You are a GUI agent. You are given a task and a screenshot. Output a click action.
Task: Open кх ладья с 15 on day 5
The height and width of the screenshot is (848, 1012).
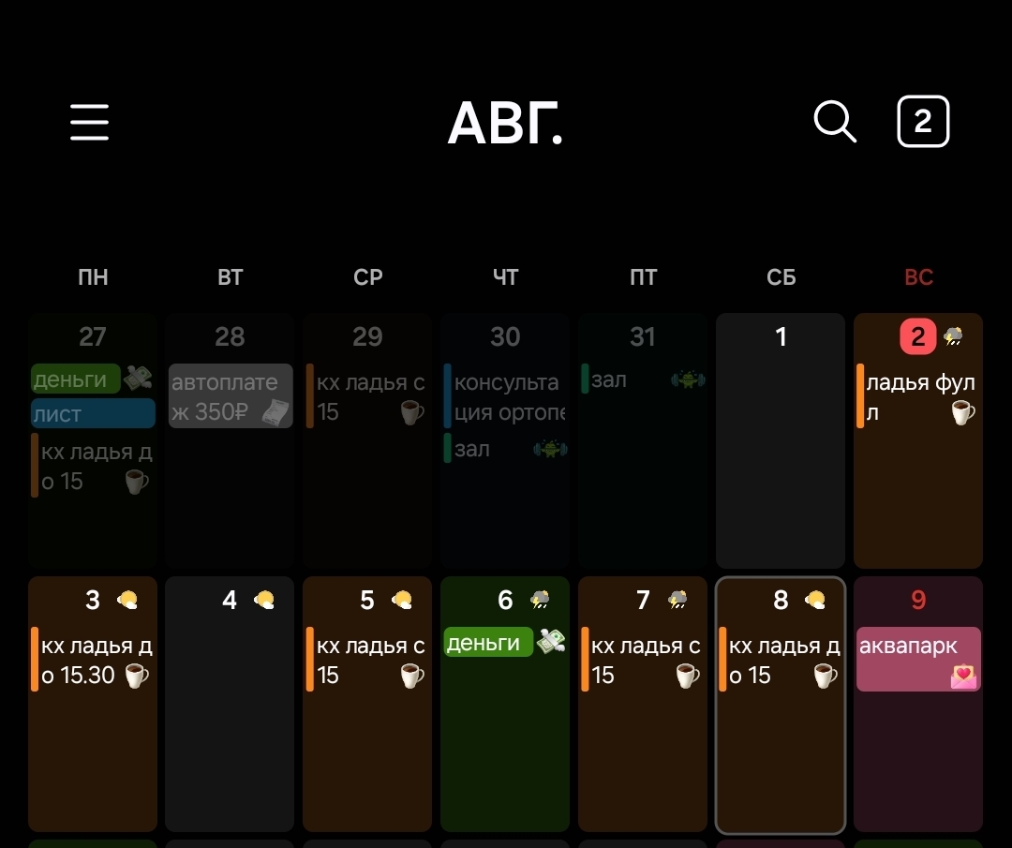click(368, 660)
